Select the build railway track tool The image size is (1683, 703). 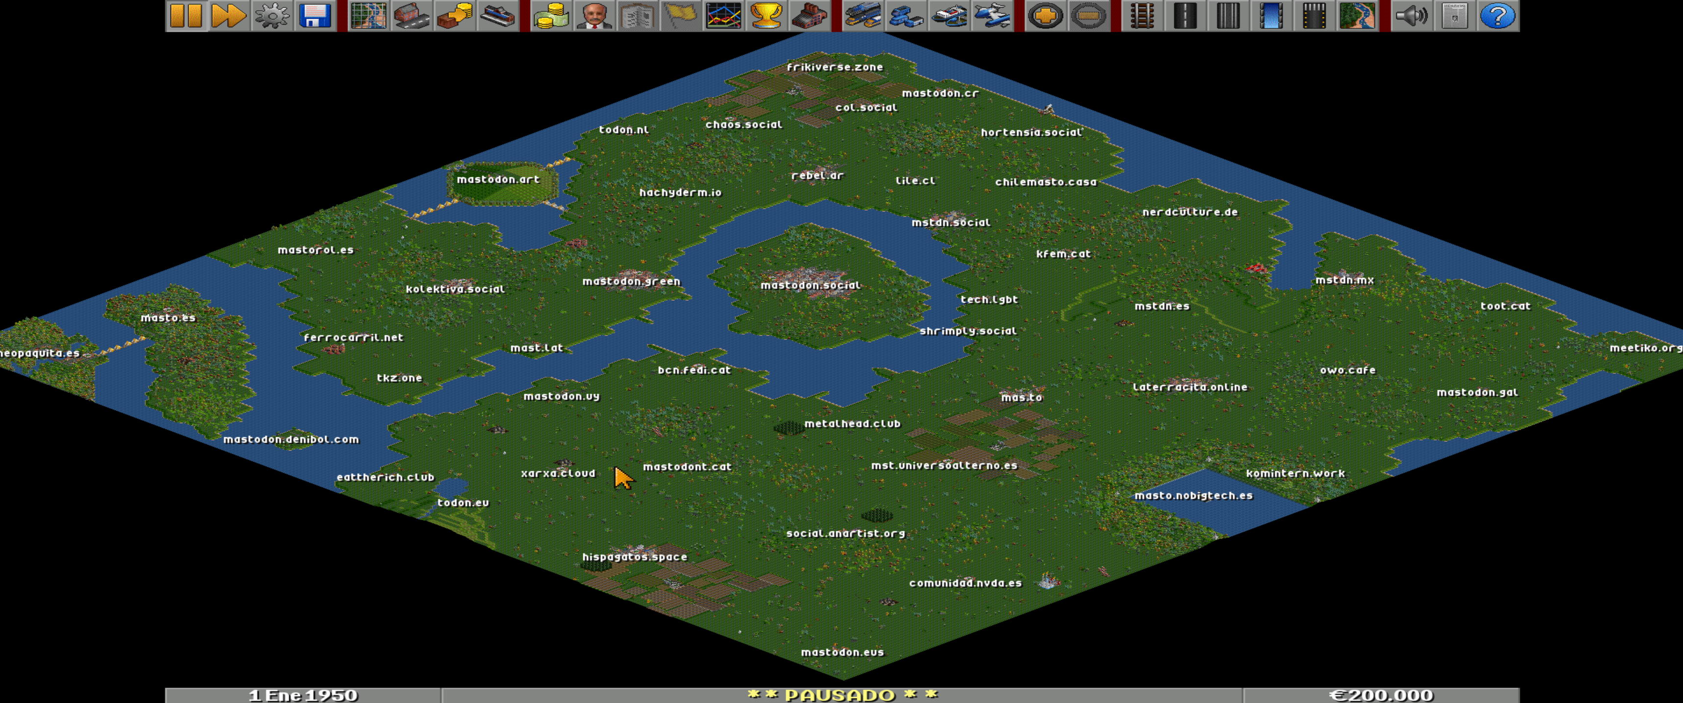pyautogui.click(x=1141, y=15)
